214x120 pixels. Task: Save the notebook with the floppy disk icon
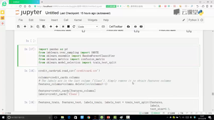pyautogui.click(x=18, y=26)
